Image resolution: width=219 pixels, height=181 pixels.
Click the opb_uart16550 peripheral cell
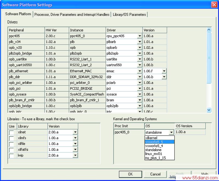[x=26, y=65]
